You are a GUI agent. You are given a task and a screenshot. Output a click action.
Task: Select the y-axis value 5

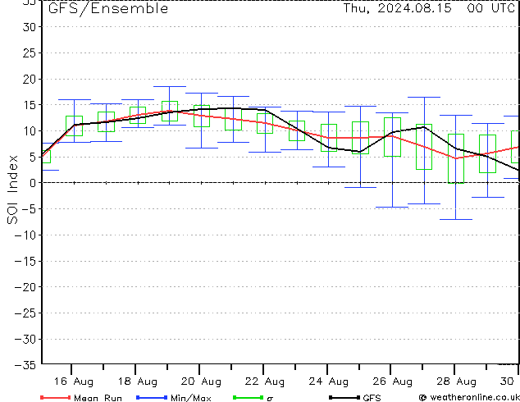[x=33, y=157]
